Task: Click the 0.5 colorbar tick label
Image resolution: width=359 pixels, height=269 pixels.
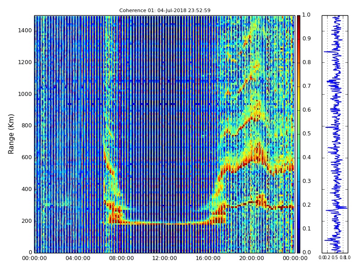Action: [306, 134]
